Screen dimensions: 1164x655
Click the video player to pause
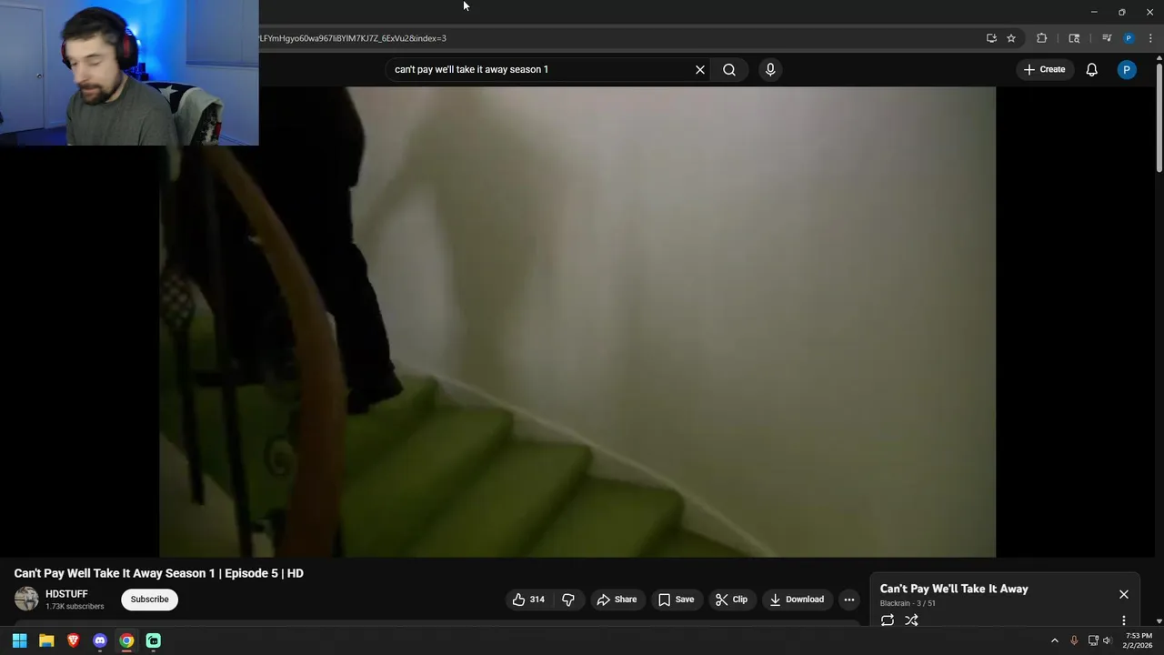point(577,322)
